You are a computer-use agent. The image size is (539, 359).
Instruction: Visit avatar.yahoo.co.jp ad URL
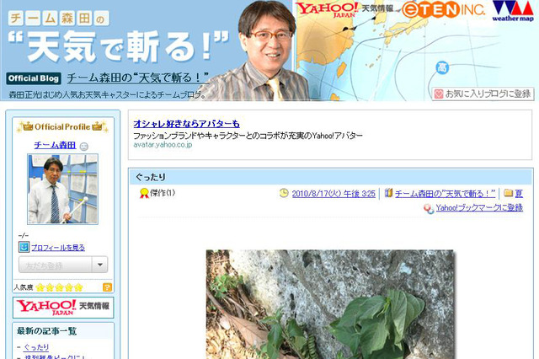(x=163, y=145)
